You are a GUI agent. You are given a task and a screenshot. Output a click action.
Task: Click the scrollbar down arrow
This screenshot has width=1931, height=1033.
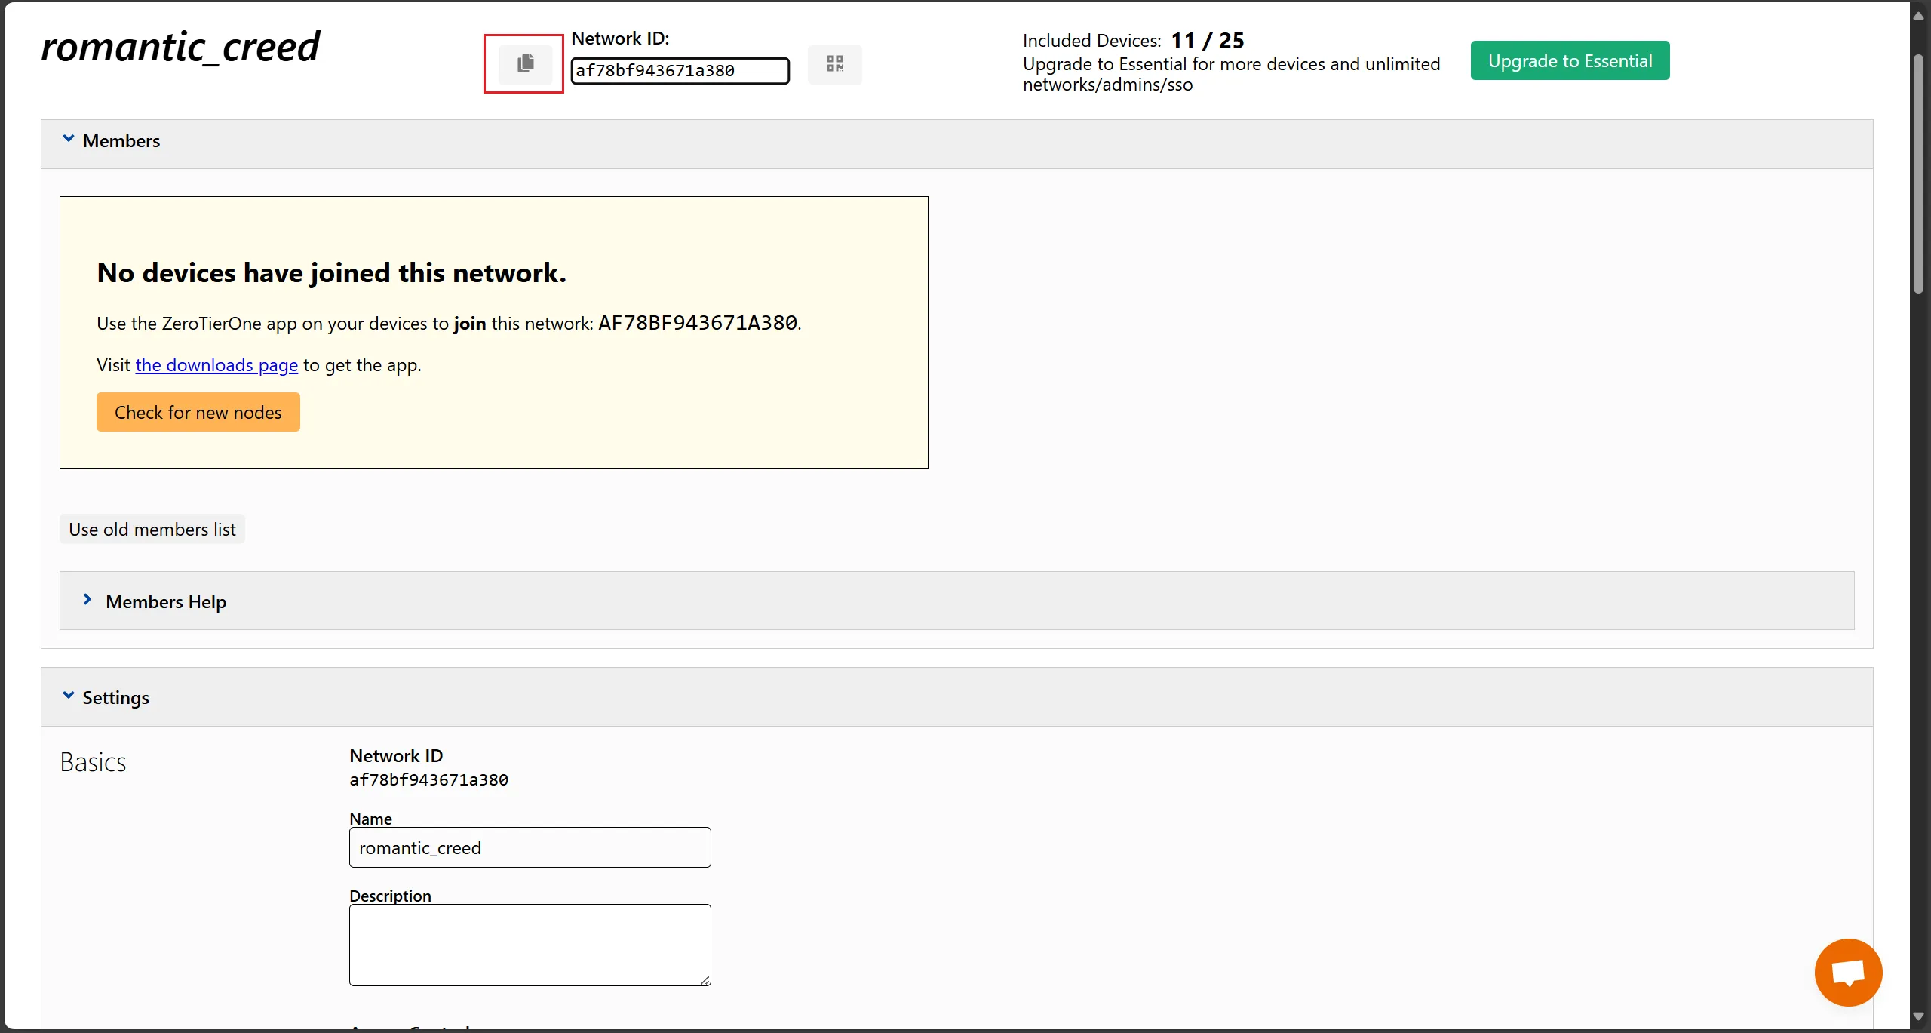(x=1918, y=1016)
